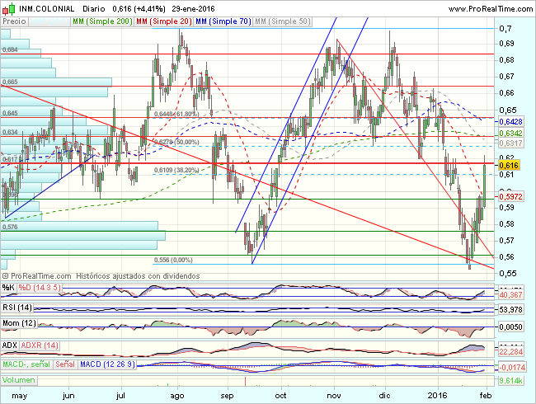
Task: Open the RSI (14) indicator label
Action: tap(17, 308)
